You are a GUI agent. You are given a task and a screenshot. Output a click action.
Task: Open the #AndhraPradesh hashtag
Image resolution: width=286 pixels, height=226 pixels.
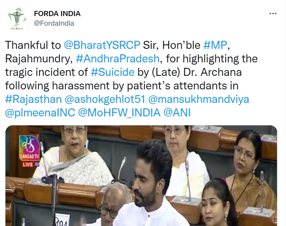[118, 59]
